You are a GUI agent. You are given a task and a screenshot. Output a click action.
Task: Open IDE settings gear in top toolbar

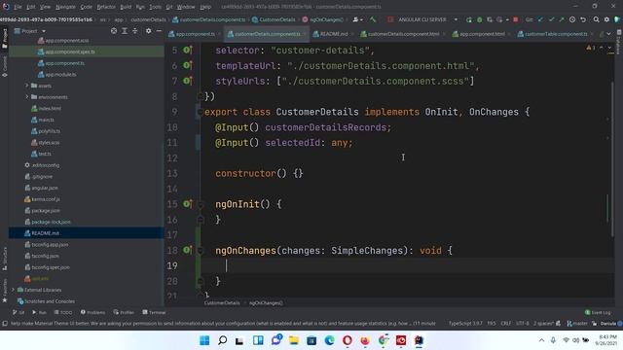[x=606, y=19]
